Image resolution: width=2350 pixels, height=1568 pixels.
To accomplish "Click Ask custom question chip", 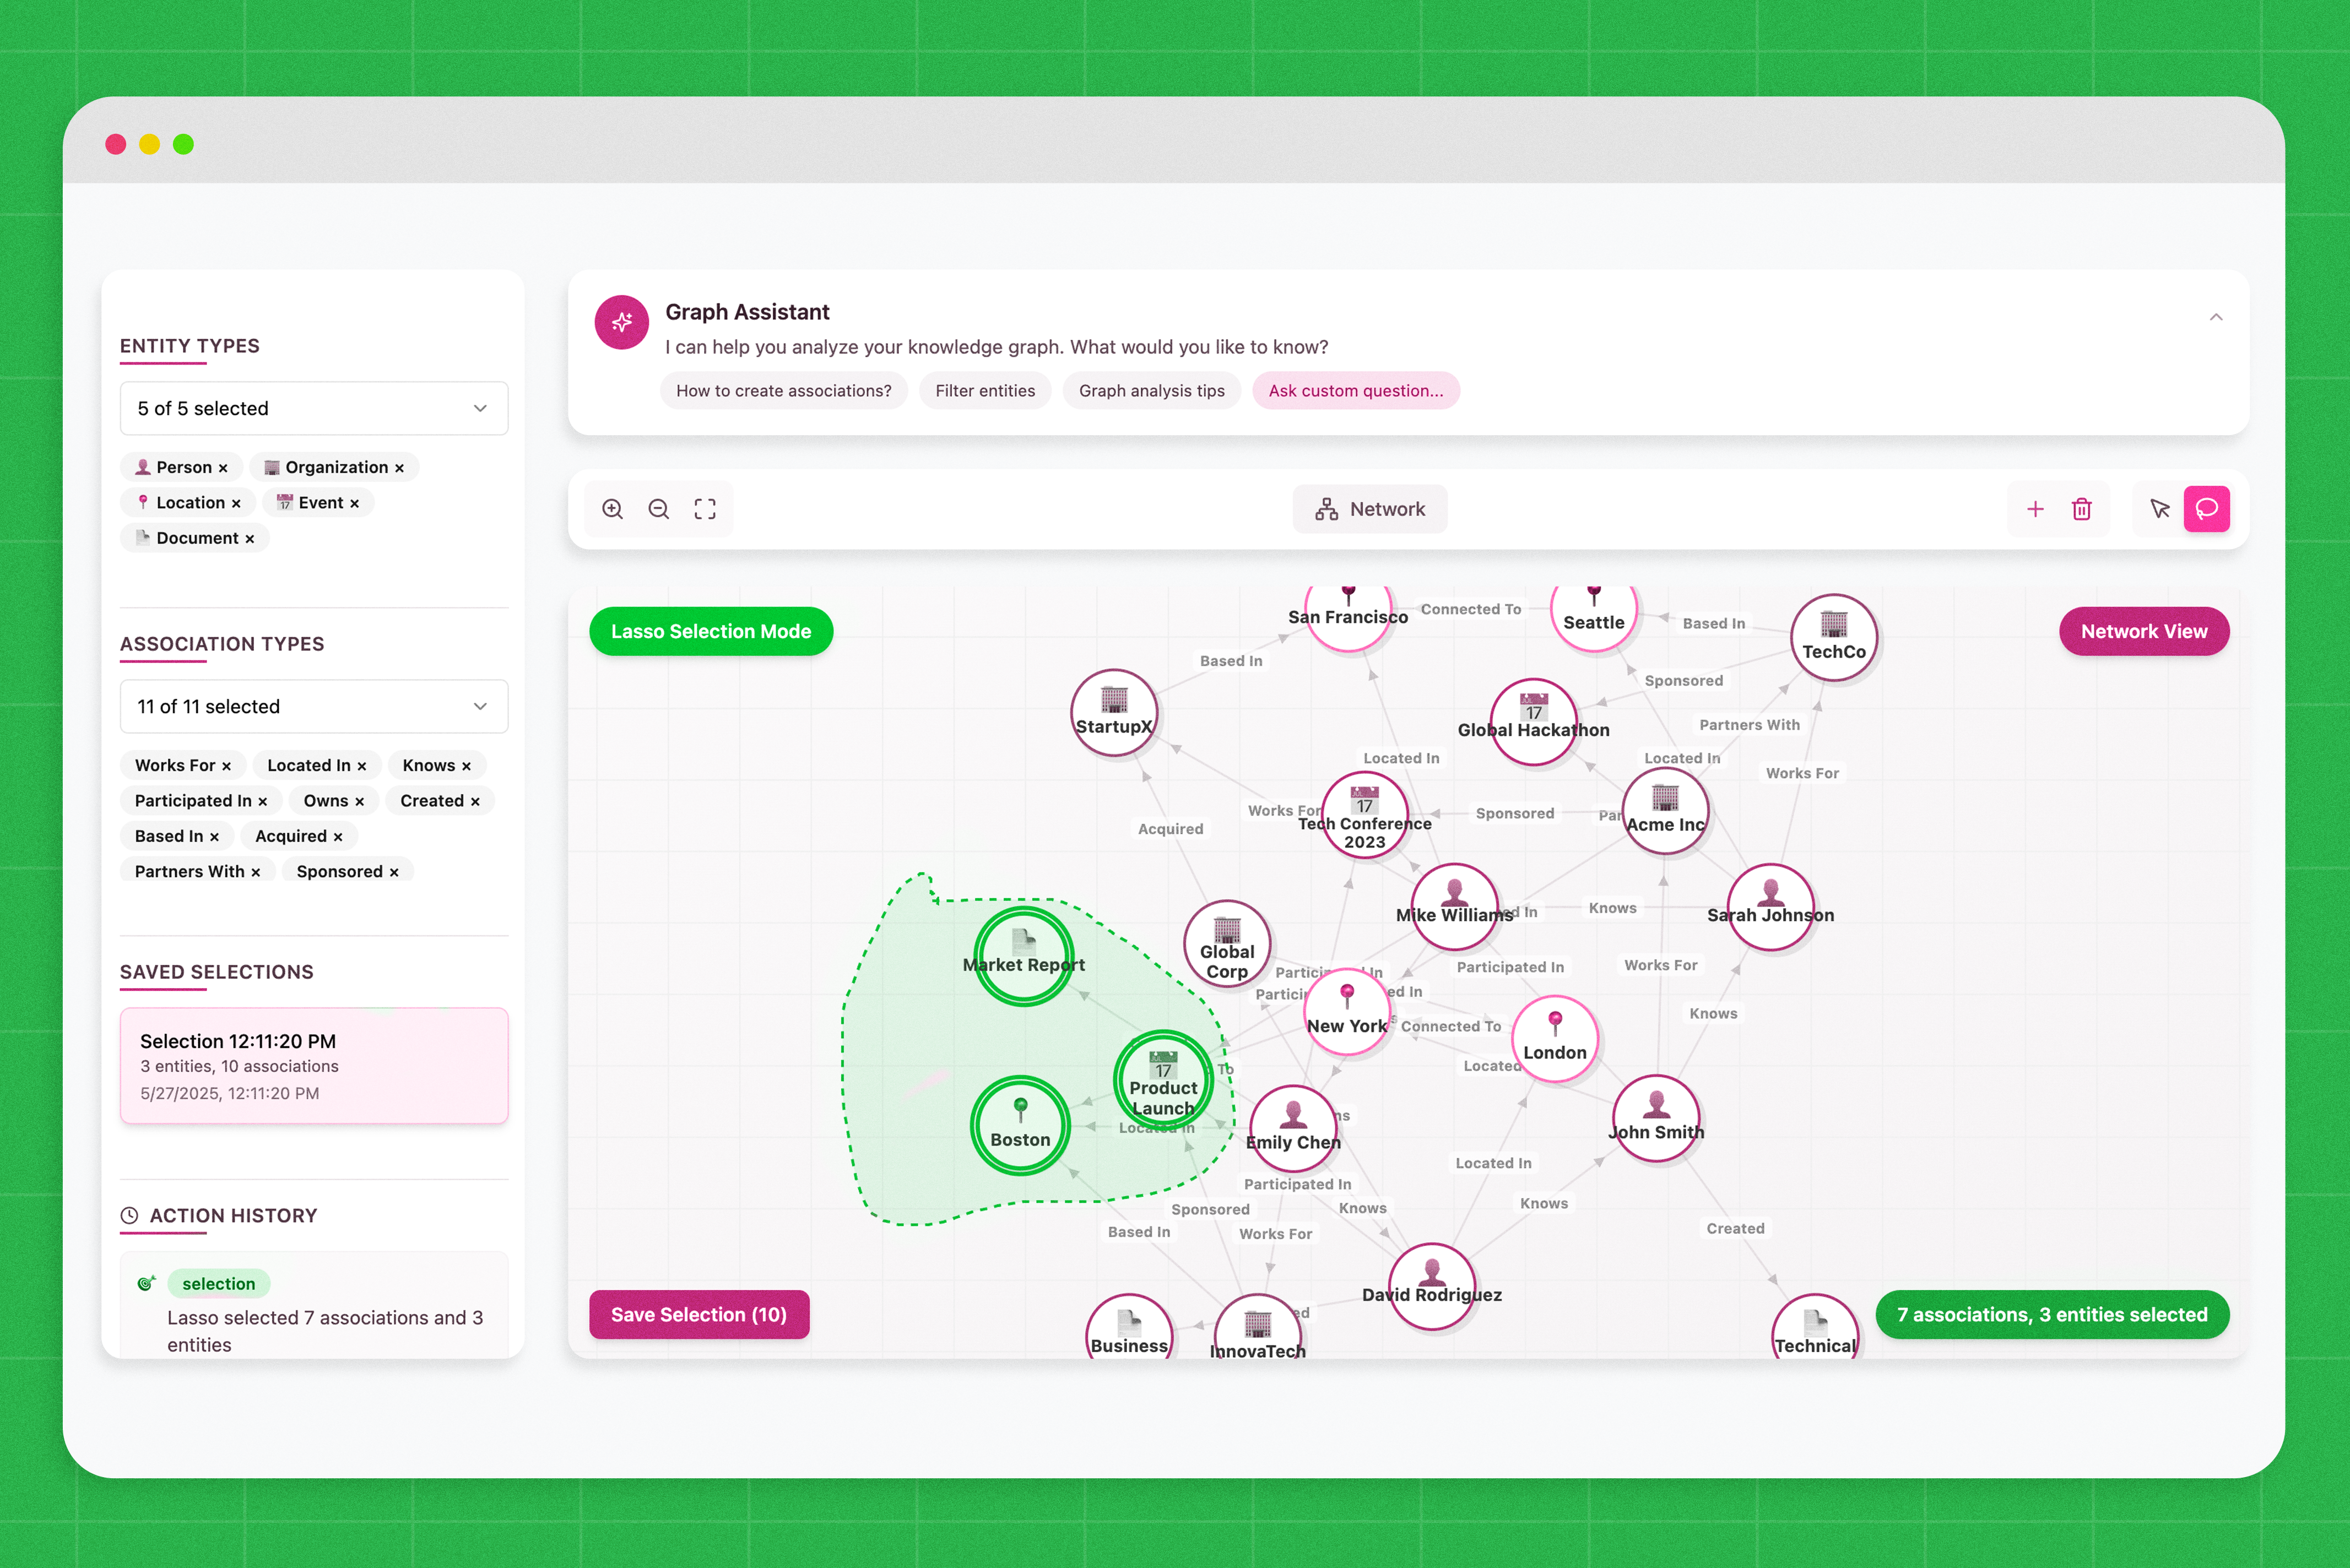I will [x=1355, y=391].
